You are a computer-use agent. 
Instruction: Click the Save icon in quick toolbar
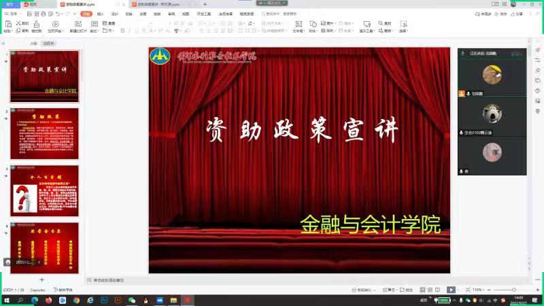tap(29, 14)
